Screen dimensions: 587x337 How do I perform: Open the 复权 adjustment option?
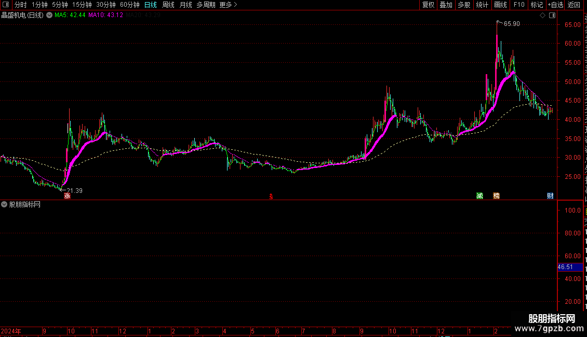[428, 5]
